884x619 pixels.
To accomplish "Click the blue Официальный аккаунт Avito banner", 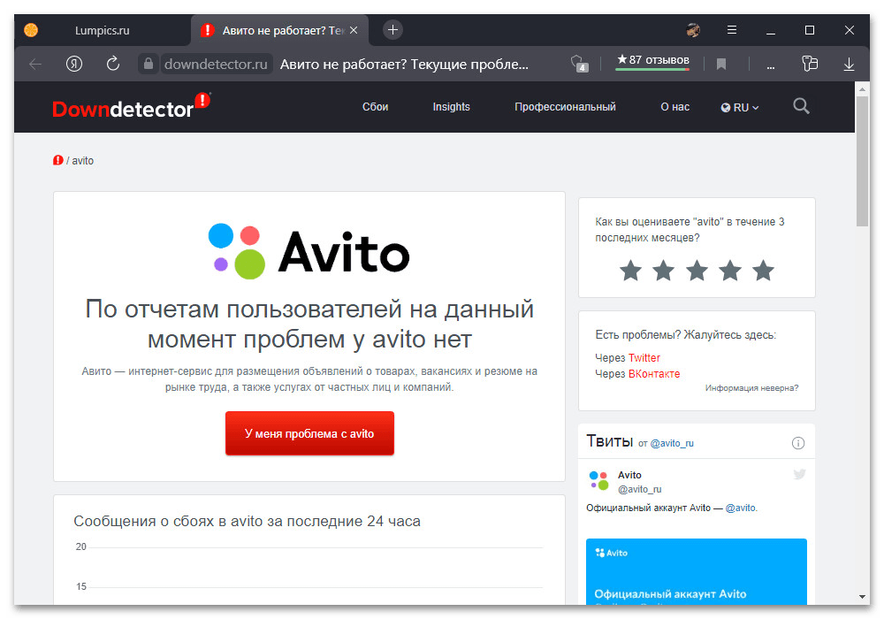I will tap(697, 571).
